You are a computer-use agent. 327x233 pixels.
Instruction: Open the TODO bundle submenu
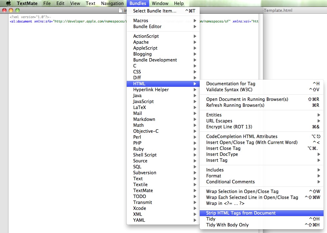point(163,196)
